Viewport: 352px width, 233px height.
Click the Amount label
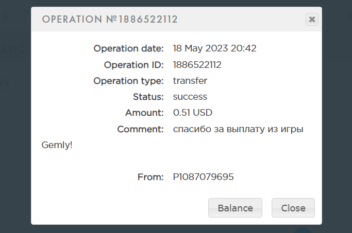tap(144, 113)
